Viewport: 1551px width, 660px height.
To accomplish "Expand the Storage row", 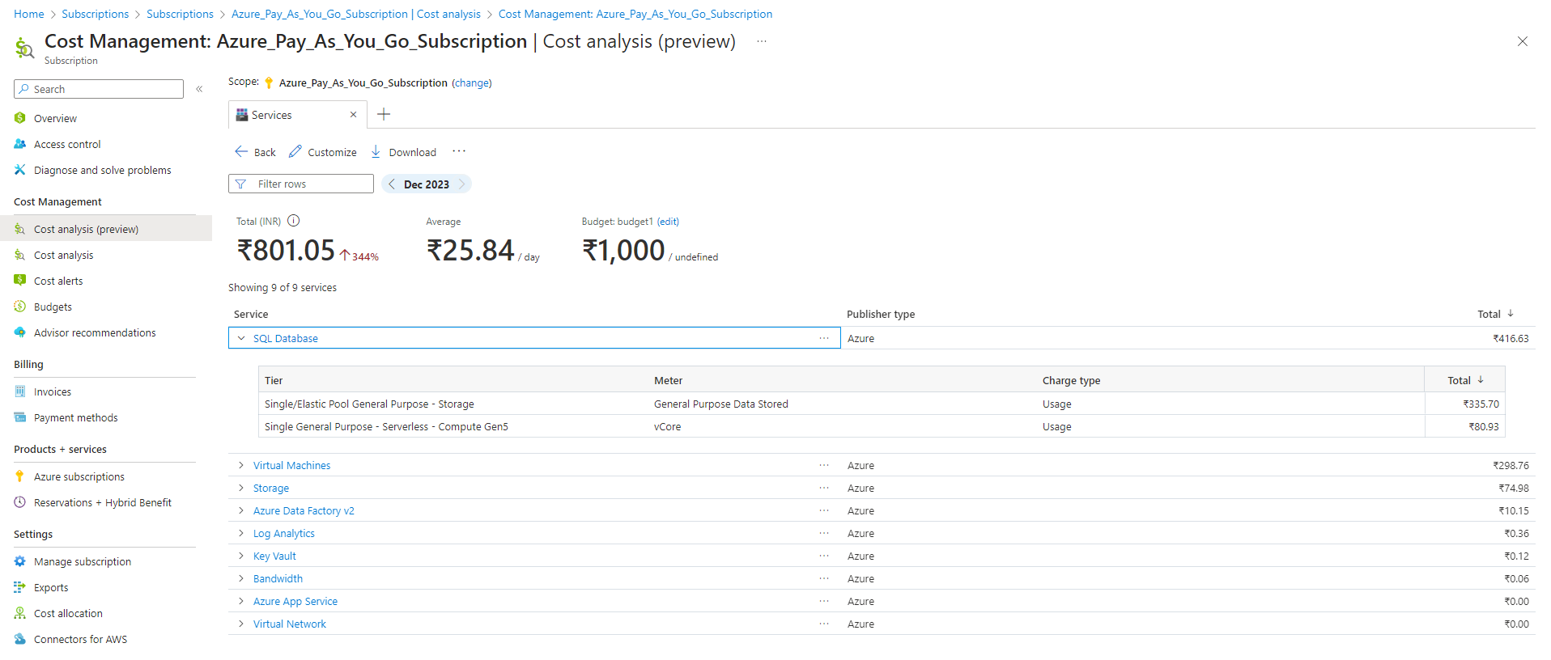I will (241, 488).
